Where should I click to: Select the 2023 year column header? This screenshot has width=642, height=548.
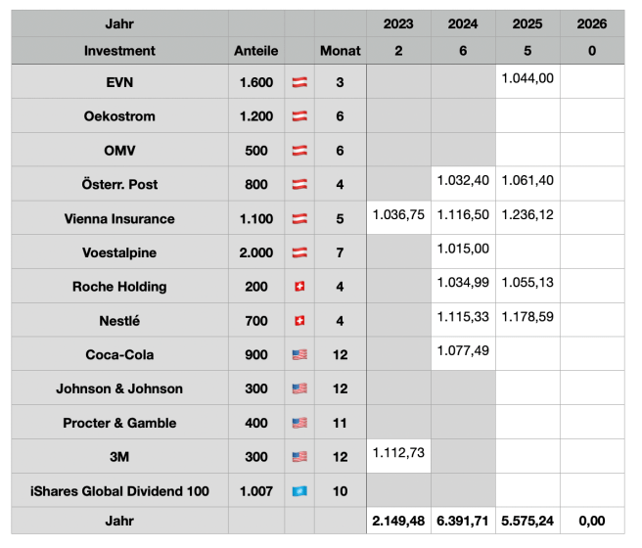tap(398, 23)
